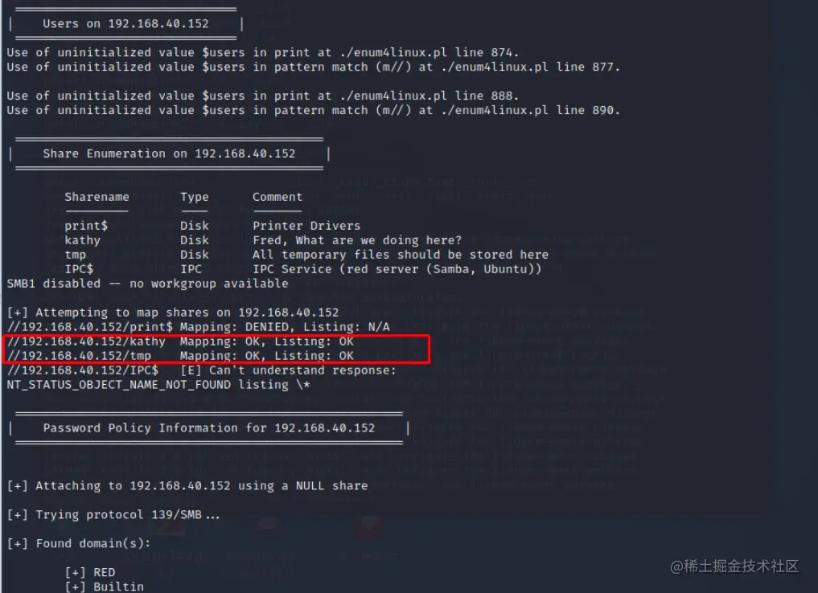Click the //192.168.40.152/kathy mapping line

point(180,341)
